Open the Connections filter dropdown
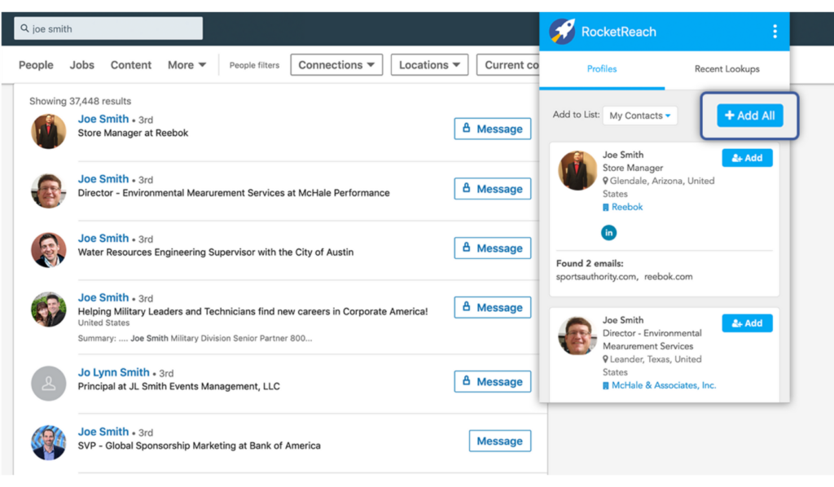This screenshot has width=834, height=487. click(x=336, y=64)
